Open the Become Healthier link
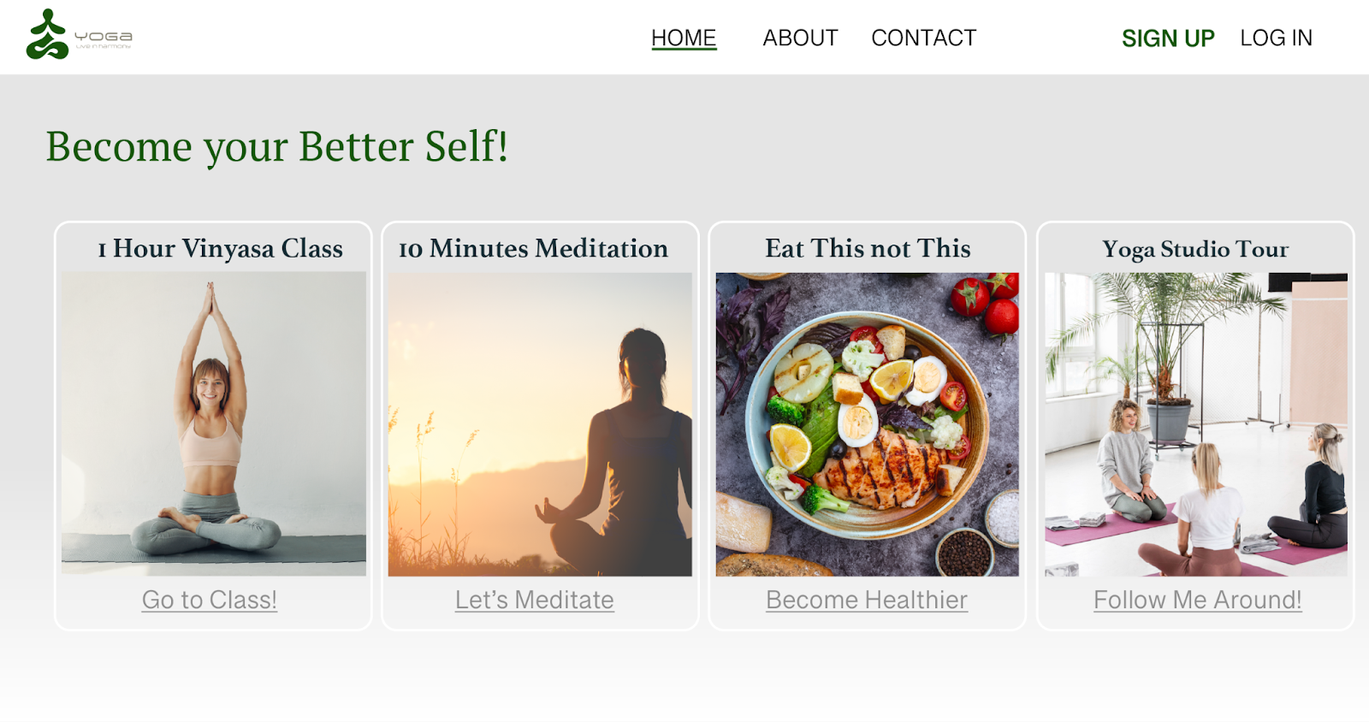 tap(867, 600)
